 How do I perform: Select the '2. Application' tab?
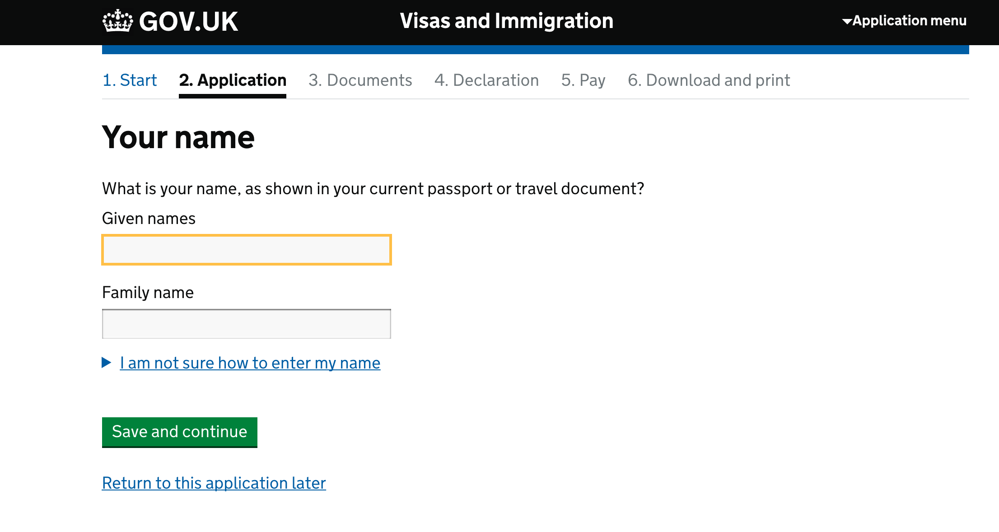[233, 80]
